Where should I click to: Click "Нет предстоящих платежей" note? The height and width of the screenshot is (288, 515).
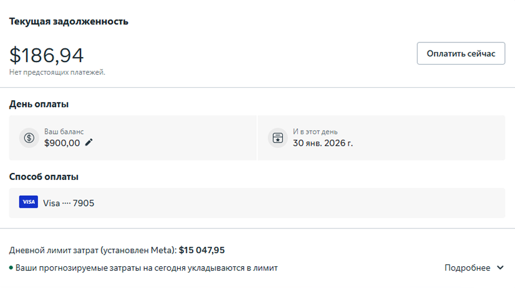tap(57, 72)
